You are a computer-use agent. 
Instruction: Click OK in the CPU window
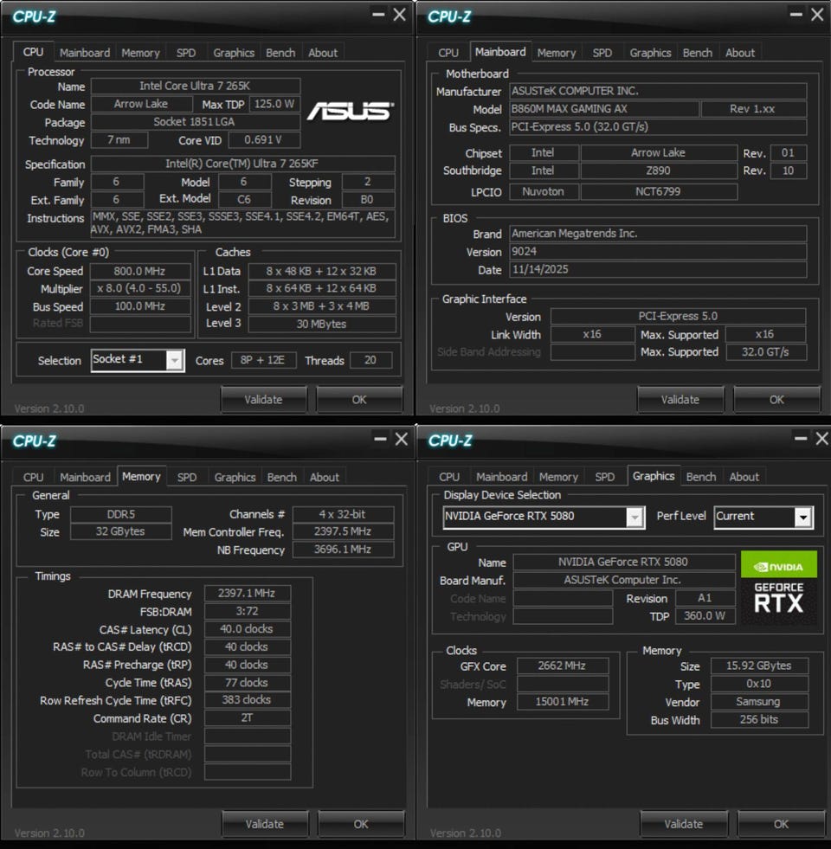(359, 400)
